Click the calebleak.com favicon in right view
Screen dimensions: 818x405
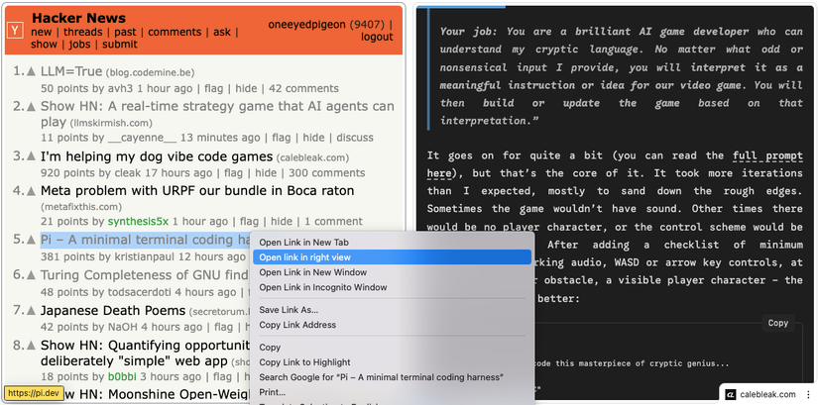pos(731,394)
